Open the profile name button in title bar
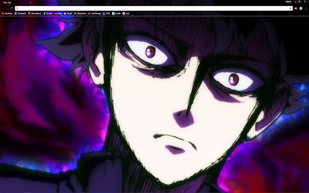 click(x=289, y=1)
